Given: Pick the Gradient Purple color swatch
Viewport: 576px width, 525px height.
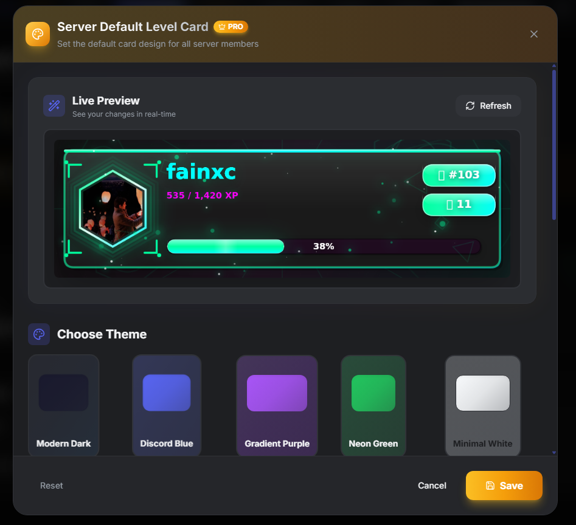Looking at the screenshot, I should [x=277, y=393].
